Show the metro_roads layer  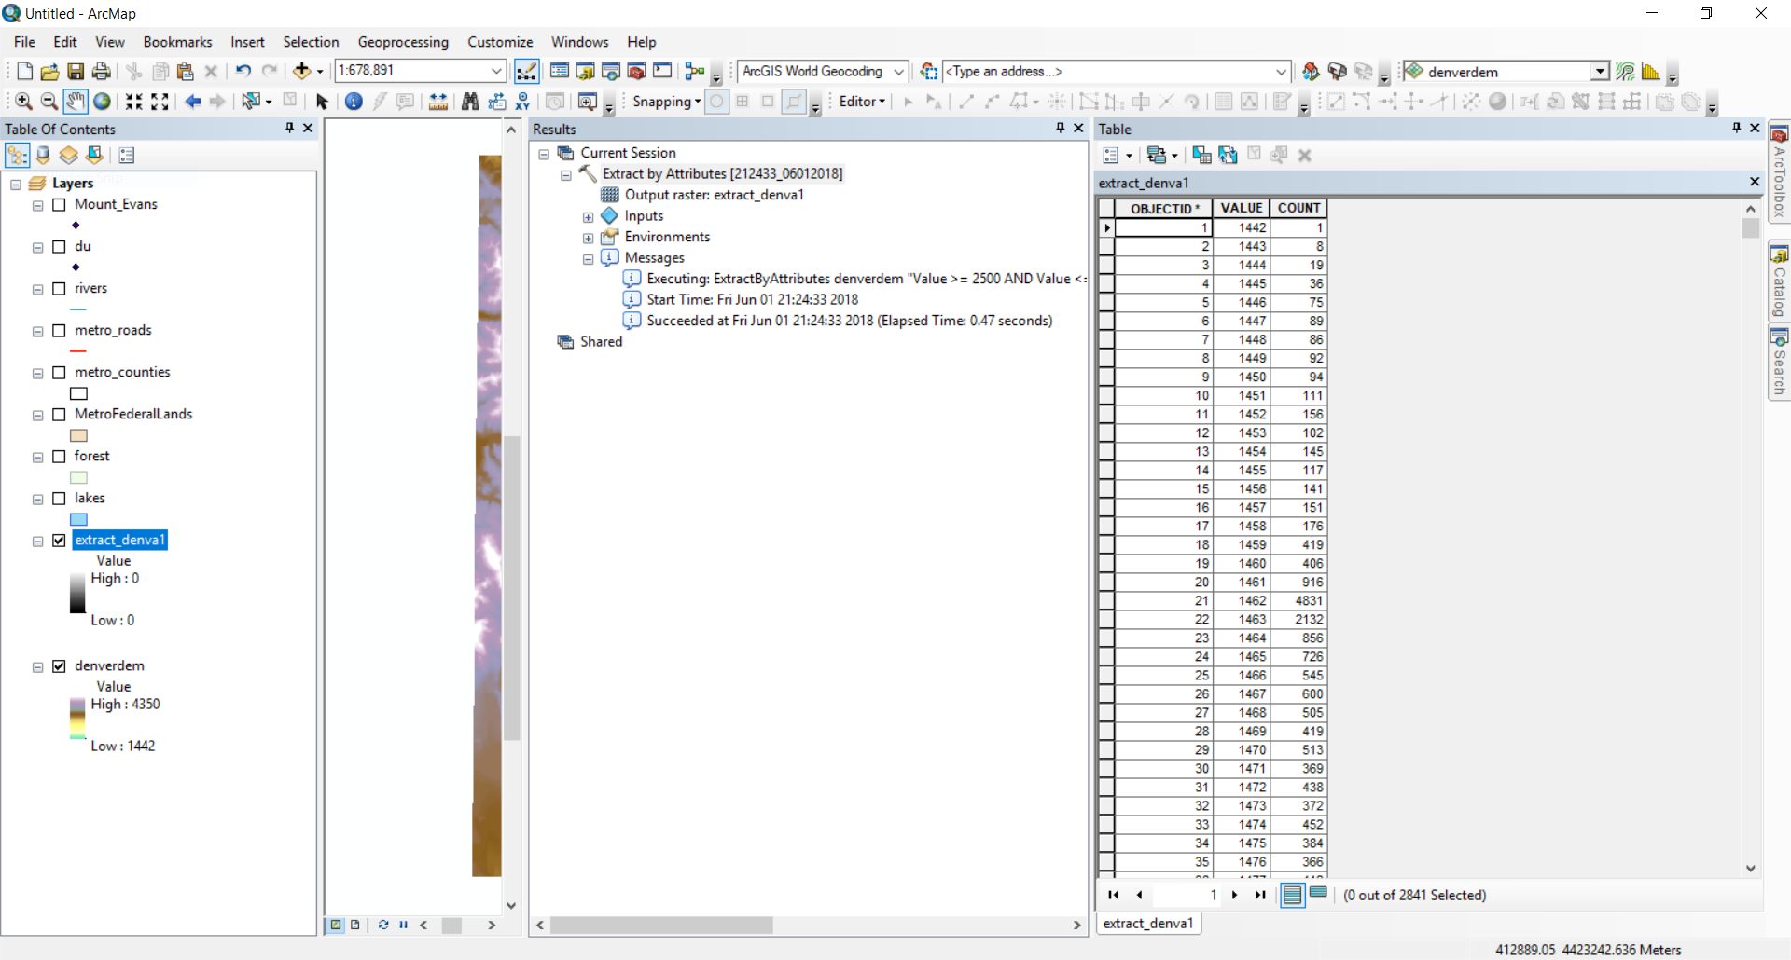tap(59, 331)
